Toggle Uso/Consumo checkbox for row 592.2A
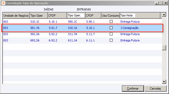This screenshot has width=169, height=94. pyautogui.click(x=111, y=34)
